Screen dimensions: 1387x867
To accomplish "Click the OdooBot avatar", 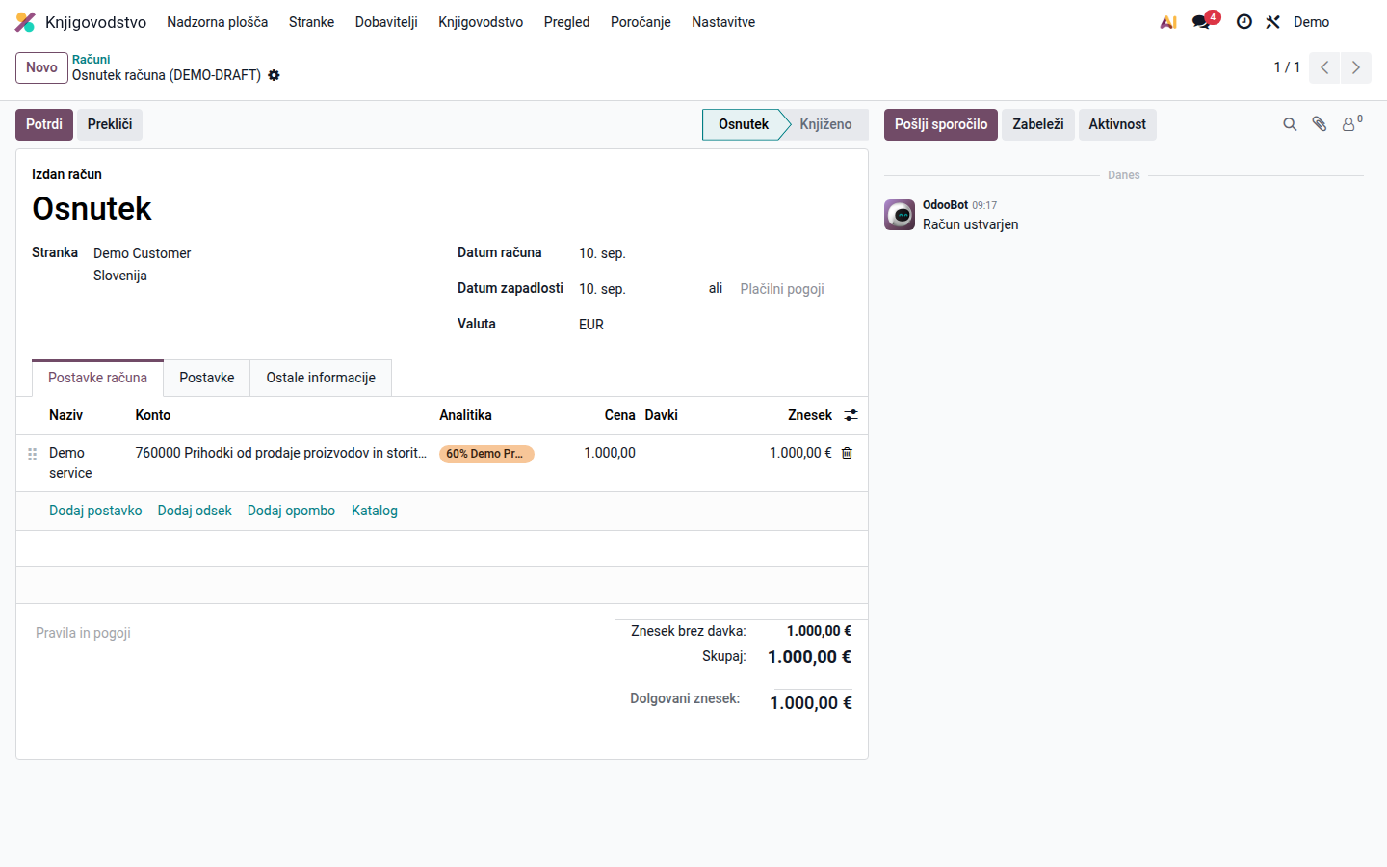I will [900, 215].
